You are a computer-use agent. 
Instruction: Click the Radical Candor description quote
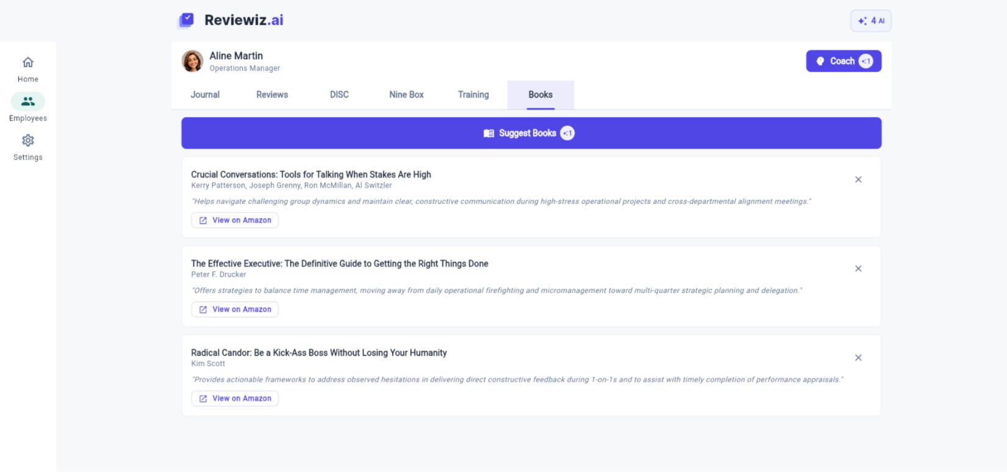pyautogui.click(x=518, y=380)
